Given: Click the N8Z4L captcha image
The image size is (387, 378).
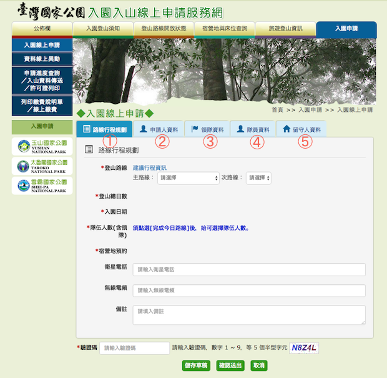Looking at the screenshot, I should click(x=305, y=348).
